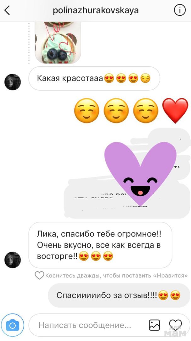Image resolution: width=191 pixels, height=341 pixels.
Task: Select the Какая красотааа message bubble
Action: point(94,78)
